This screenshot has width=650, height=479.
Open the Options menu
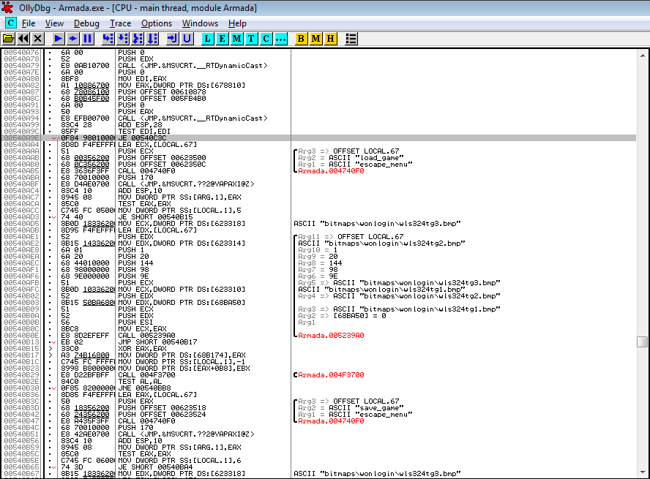[157, 23]
